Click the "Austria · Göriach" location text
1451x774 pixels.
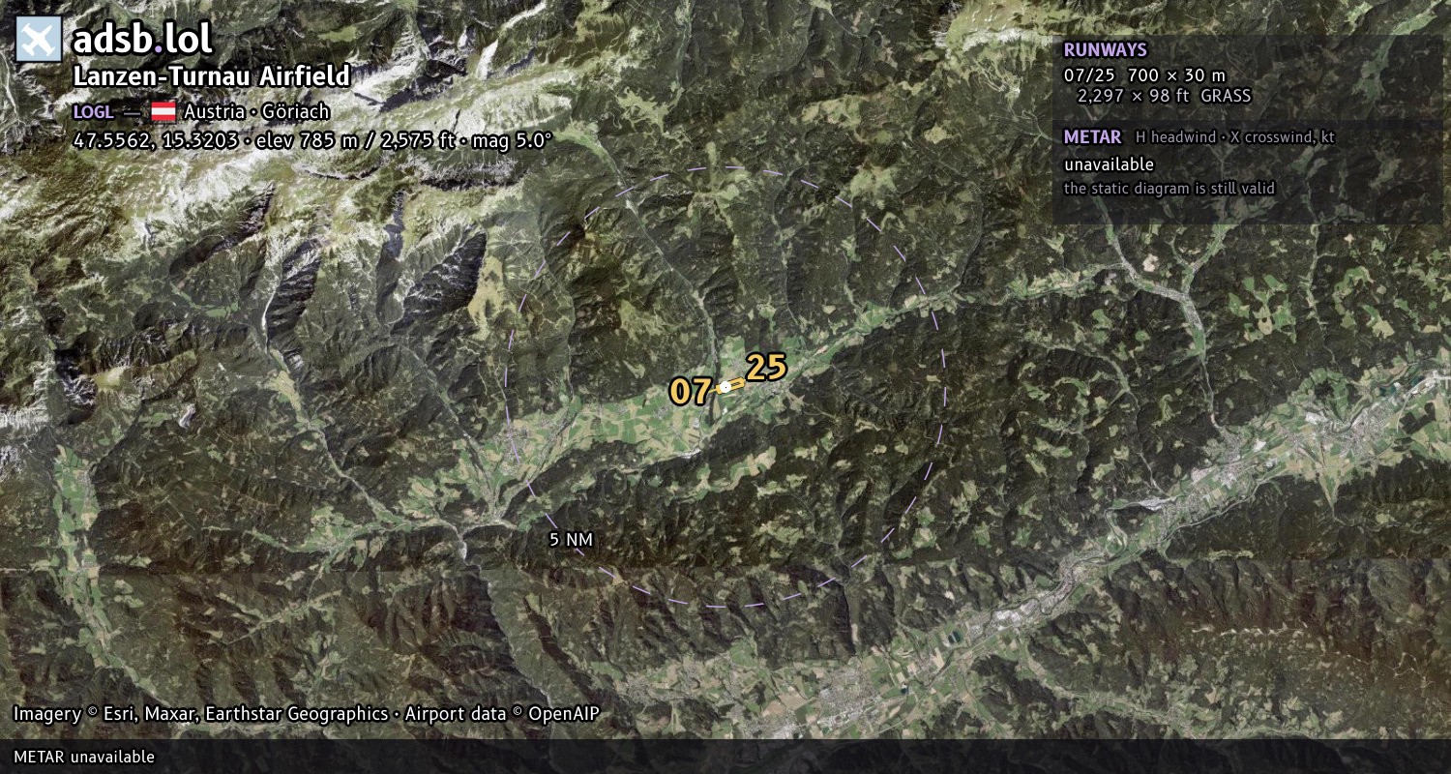click(x=256, y=111)
